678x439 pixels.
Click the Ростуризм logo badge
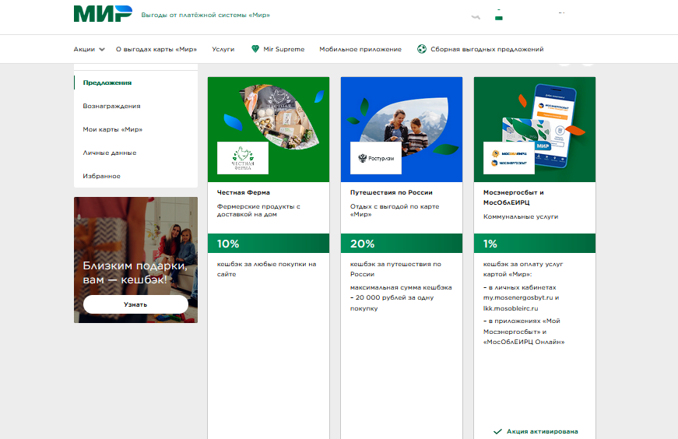(x=376, y=158)
